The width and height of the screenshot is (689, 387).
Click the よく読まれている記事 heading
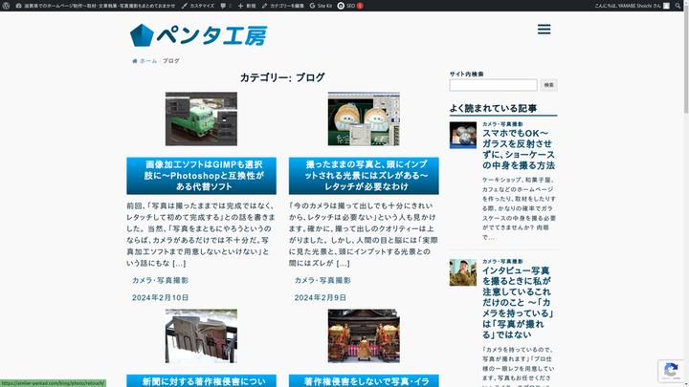click(493, 108)
